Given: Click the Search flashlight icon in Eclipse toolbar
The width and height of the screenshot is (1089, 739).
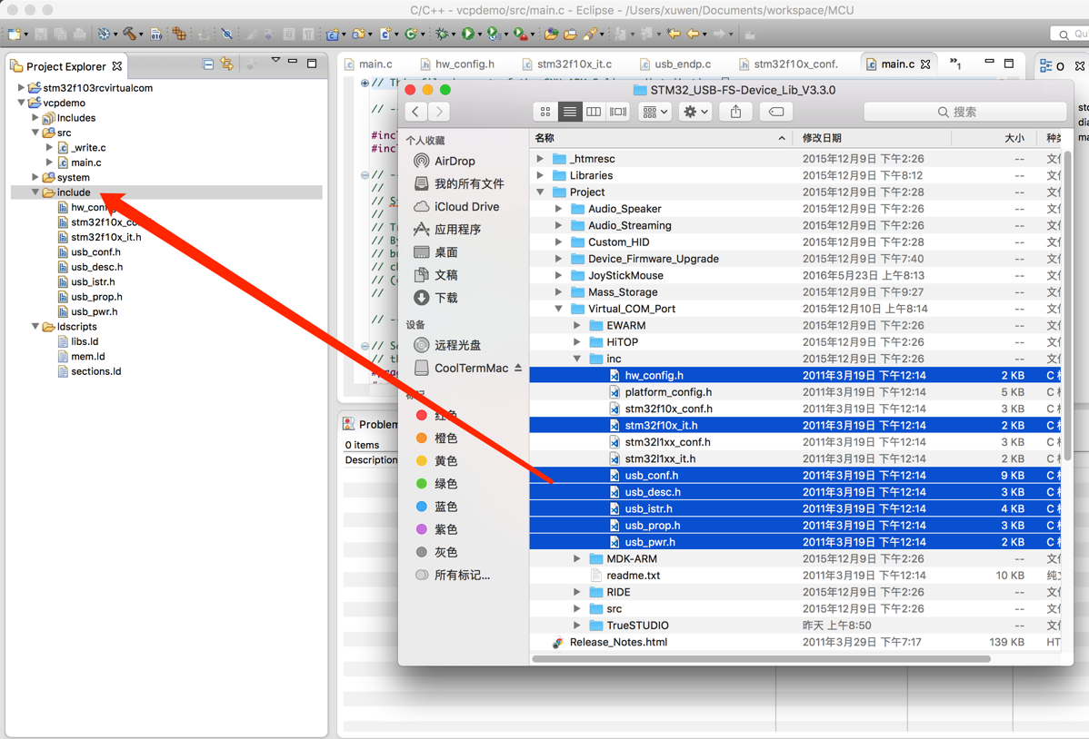Looking at the screenshot, I should pos(591,34).
